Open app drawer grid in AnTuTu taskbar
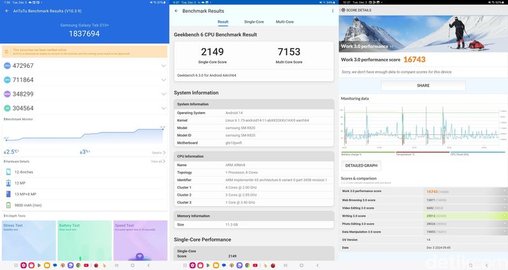 click(x=16, y=265)
